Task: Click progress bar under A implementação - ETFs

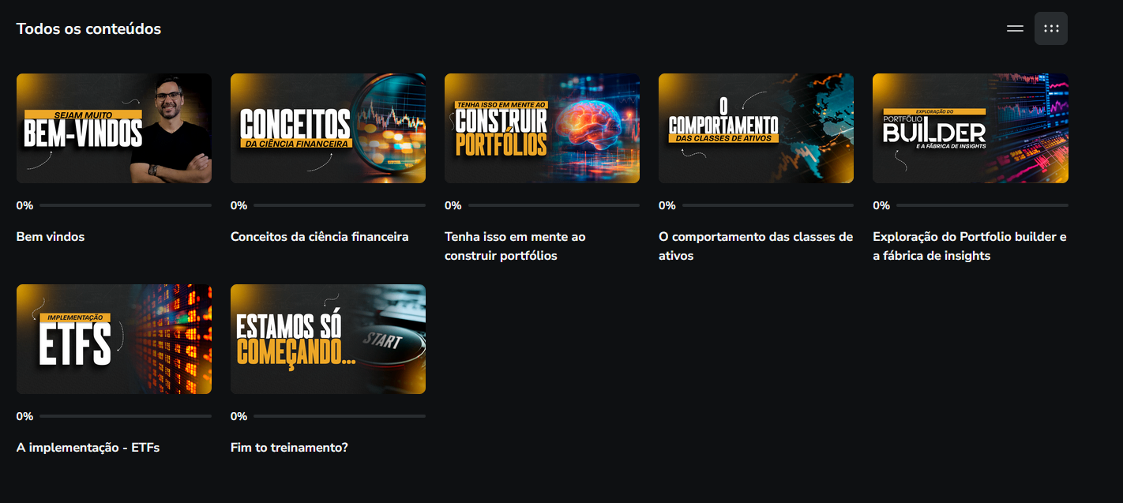Action: click(125, 416)
